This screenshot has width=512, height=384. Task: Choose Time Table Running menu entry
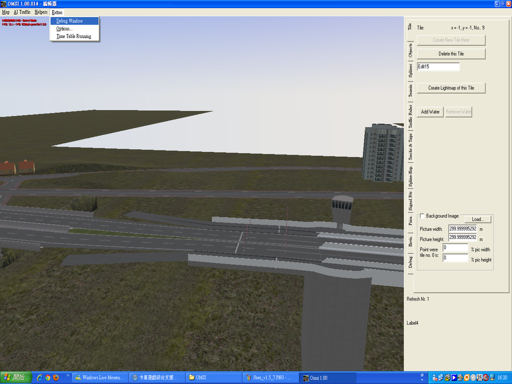click(x=74, y=36)
